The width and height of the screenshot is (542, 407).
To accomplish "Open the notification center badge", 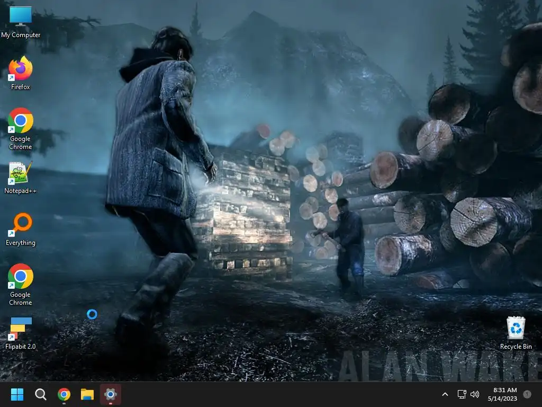I will tap(527, 394).
